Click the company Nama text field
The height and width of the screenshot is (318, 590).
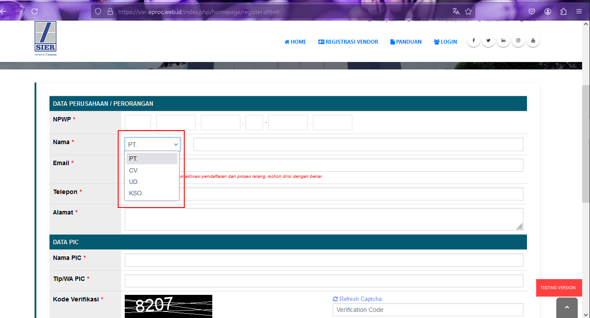pyautogui.click(x=358, y=145)
